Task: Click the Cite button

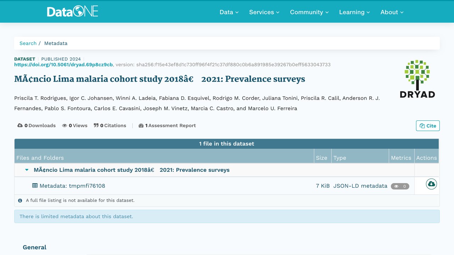Action: coord(428,126)
